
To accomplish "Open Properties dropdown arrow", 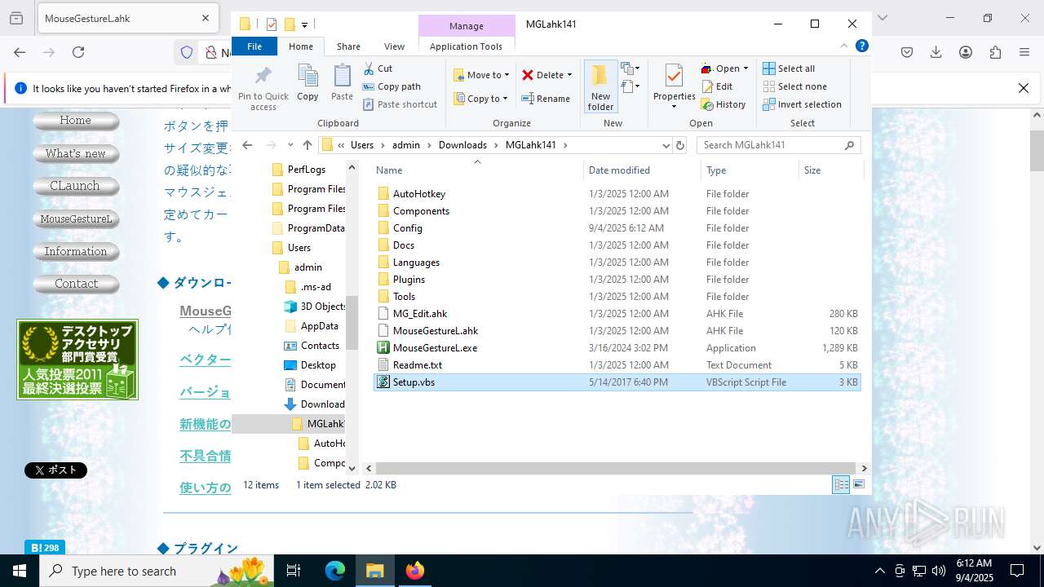I will coord(674,107).
